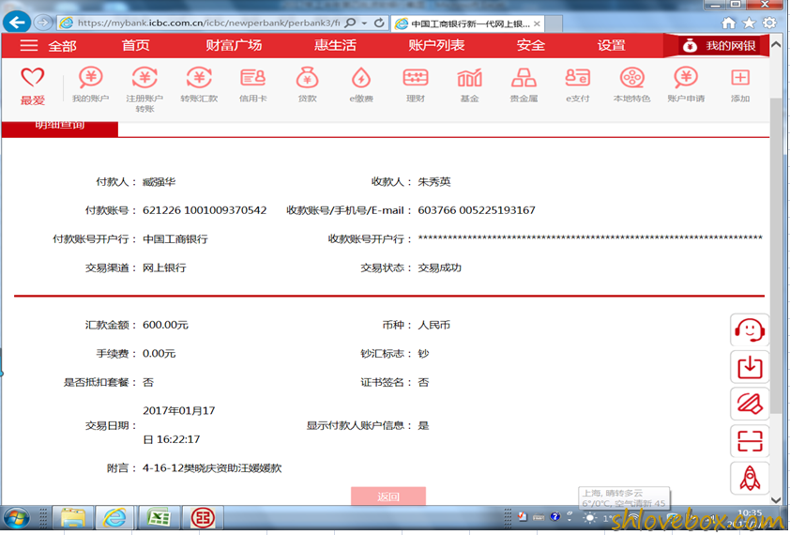This screenshot has width=790, height=535.
Task: Refresh the page with reload icon
Action: (379, 23)
